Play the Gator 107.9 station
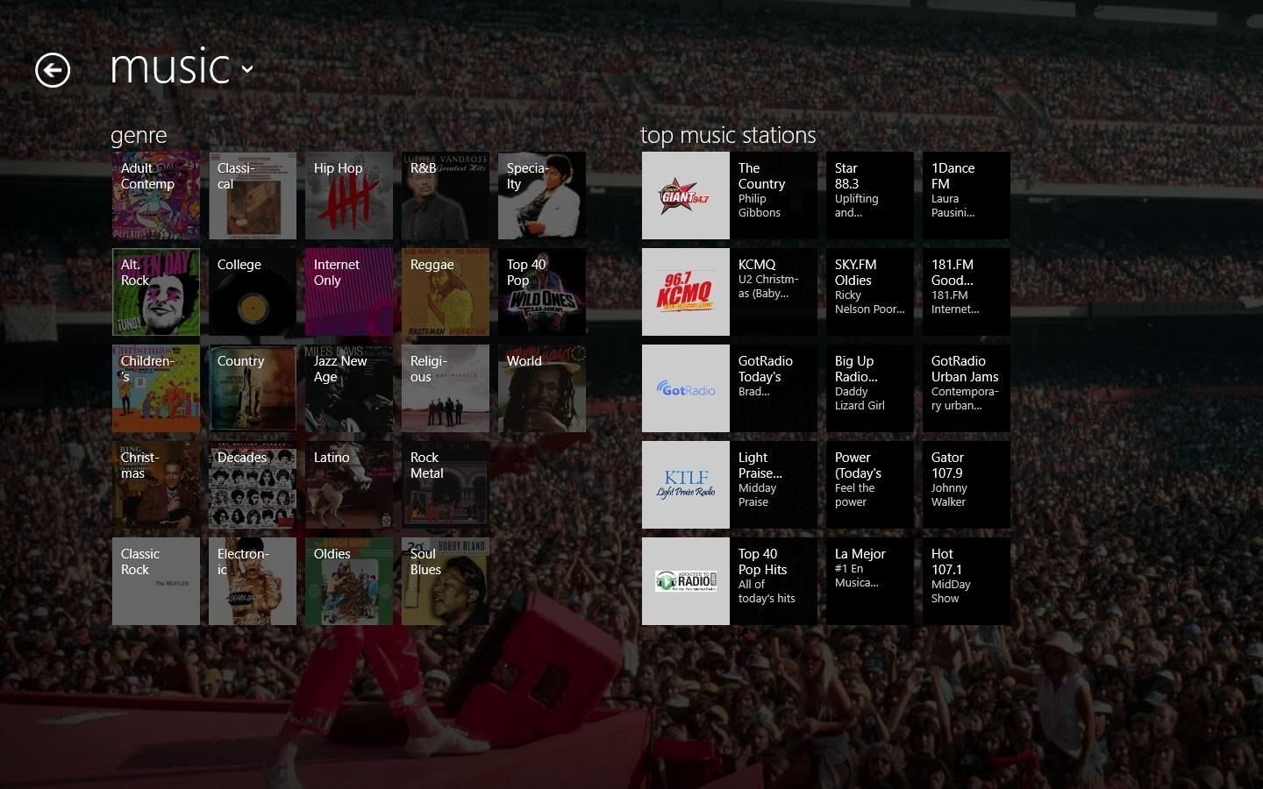Image resolution: width=1263 pixels, height=789 pixels. pyautogui.click(x=967, y=485)
